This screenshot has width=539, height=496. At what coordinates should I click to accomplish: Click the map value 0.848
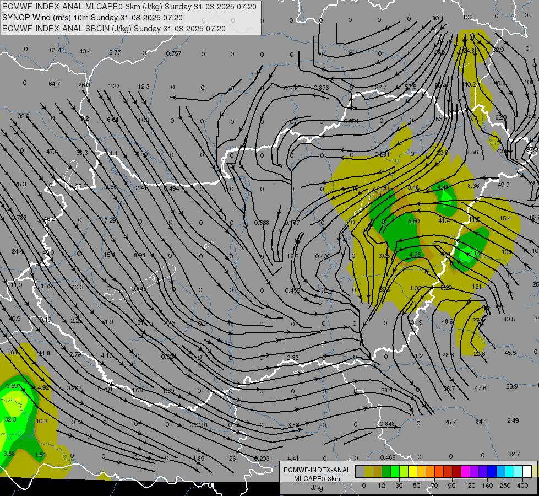coord(387,424)
